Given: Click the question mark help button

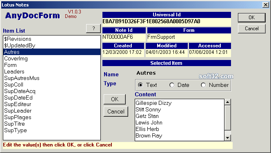Looking at the screenshot, I should (93, 29).
